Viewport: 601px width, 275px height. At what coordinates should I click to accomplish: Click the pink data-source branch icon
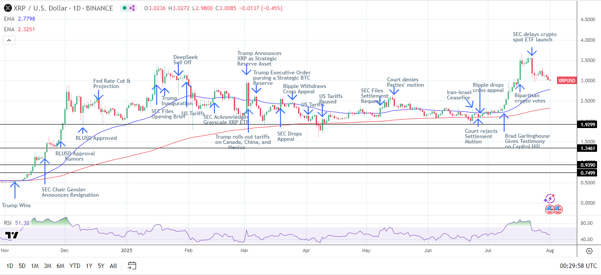click(x=132, y=8)
